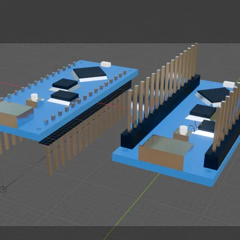Screen dimensions: 240x240
Task: Select the white LED component atop right board
Action: 229,84
